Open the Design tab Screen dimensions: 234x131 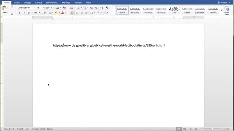pyautogui.click(x=27, y=3)
